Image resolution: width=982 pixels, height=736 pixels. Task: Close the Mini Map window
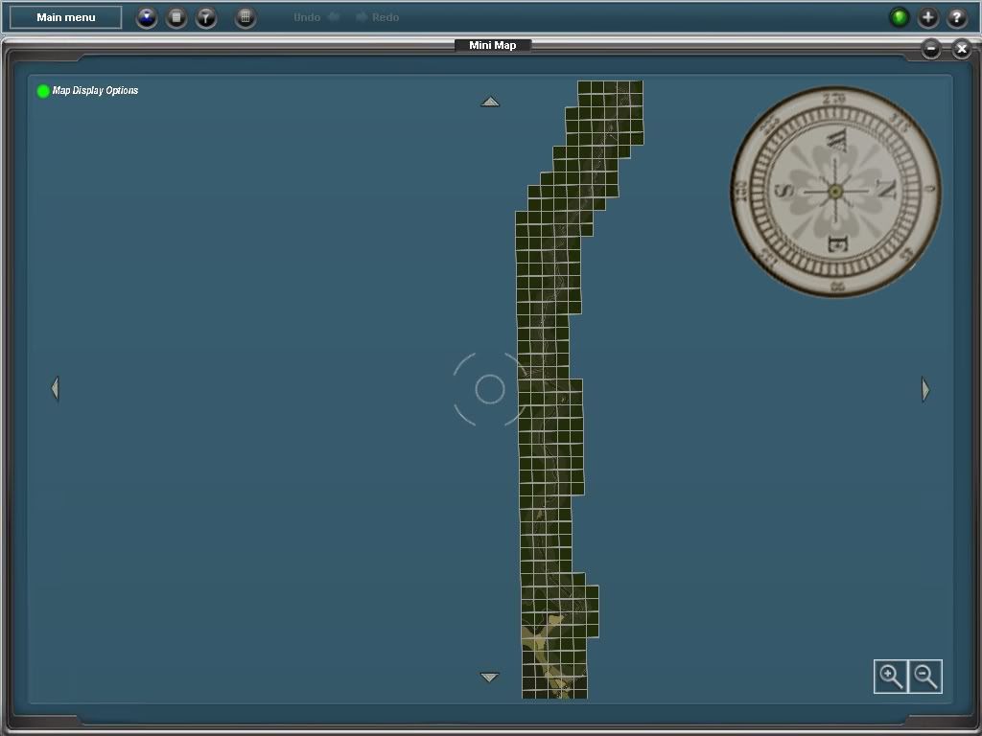coord(961,48)
